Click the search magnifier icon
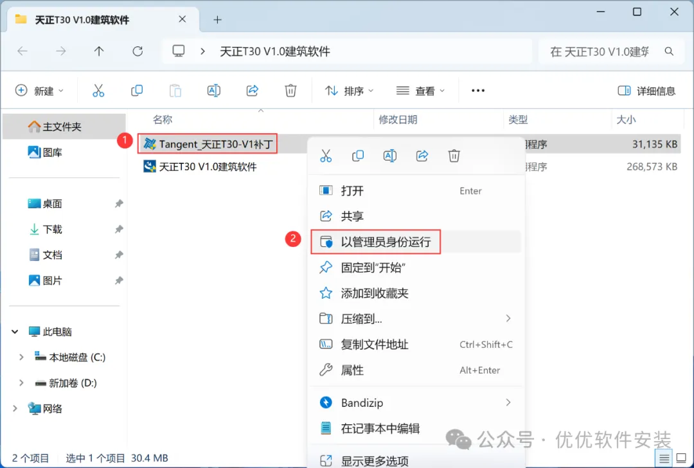 tap(669, 51)
